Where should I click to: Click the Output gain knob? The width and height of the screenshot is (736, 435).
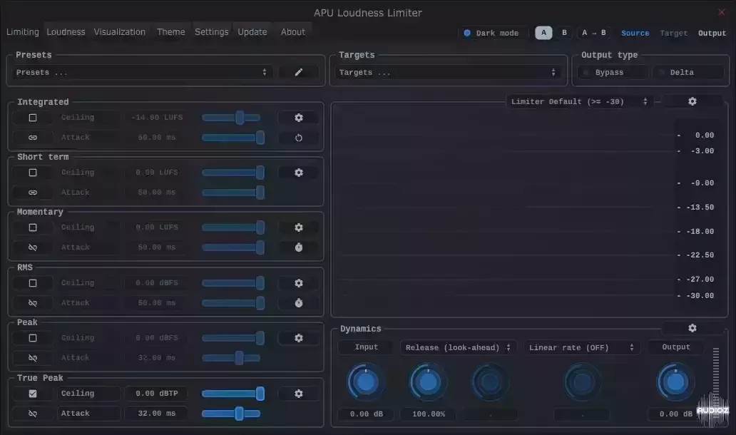click(675, 382)
